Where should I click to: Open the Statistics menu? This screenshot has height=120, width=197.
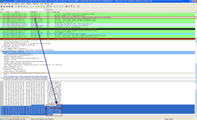[29, 4]
